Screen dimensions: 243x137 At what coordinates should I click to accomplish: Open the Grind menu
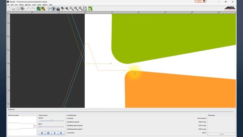(x=34, y=5)
